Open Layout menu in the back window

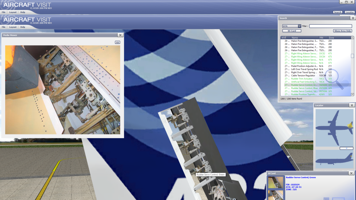click(13, 12)
